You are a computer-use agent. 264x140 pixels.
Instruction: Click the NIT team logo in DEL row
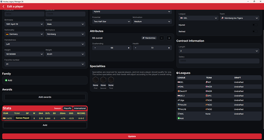coord(207,82)
